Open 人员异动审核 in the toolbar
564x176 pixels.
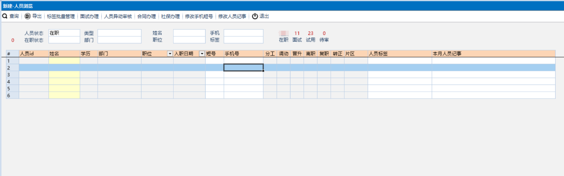pos(118,16)
